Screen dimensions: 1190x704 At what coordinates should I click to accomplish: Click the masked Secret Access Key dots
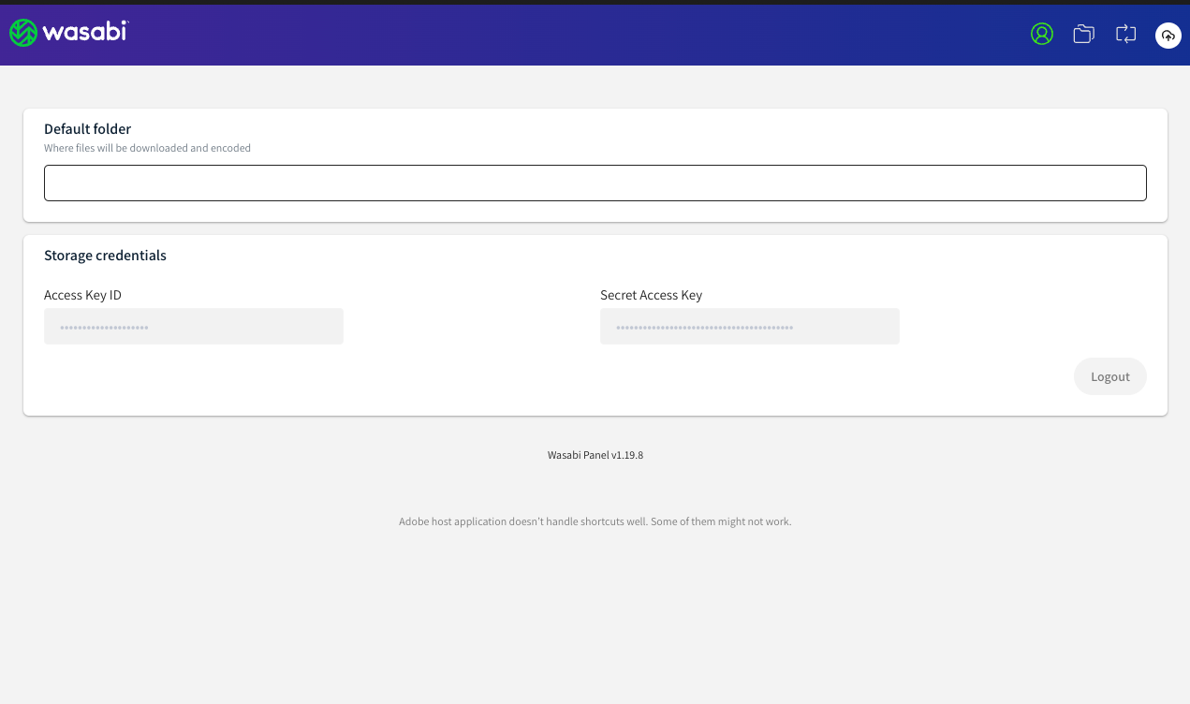(x=702, y=326)
